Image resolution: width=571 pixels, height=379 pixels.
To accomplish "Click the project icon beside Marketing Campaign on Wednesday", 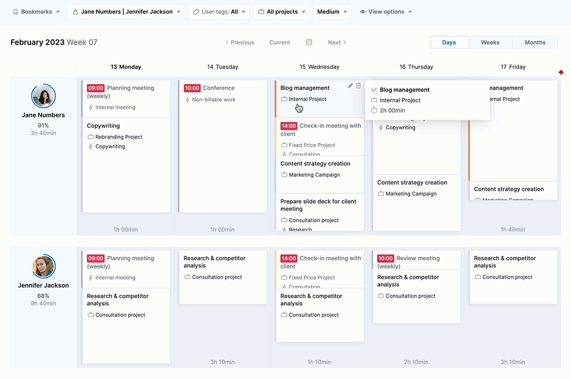I will [284, 175].
